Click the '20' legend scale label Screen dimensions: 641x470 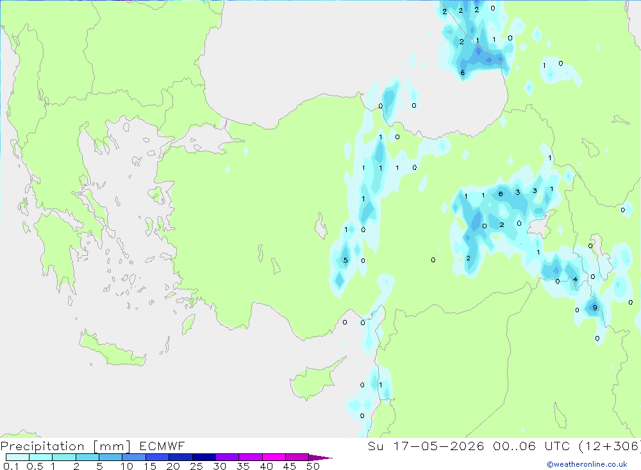click(x=173, y=466)
